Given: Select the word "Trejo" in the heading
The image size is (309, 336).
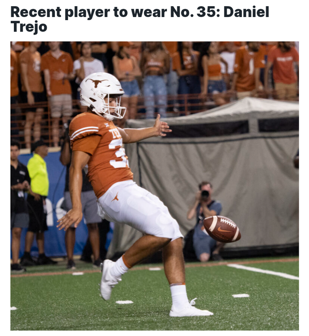Looking at the screenshot, I should click(x=29, y=26).
